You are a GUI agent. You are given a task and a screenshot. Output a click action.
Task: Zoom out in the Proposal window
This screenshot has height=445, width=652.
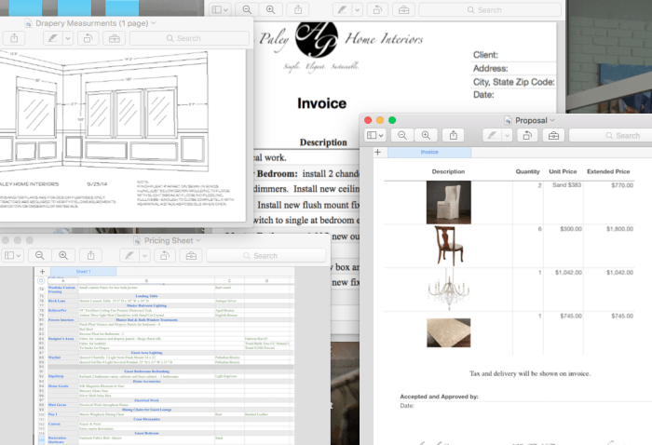click(403, 135)
